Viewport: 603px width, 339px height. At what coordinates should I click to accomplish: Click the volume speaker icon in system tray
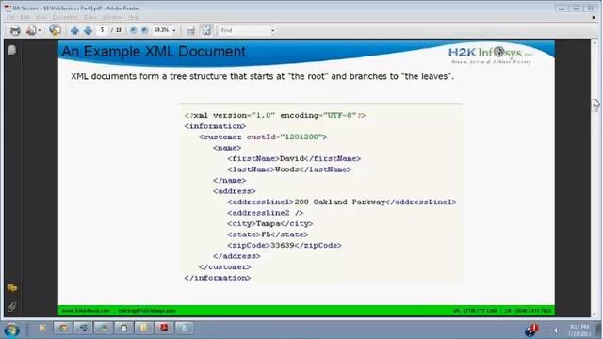coord(557,330)
